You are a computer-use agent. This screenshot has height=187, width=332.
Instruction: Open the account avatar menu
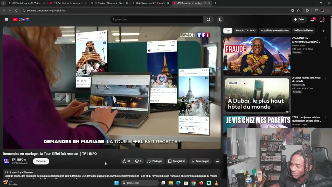click(x=322, y=19)
